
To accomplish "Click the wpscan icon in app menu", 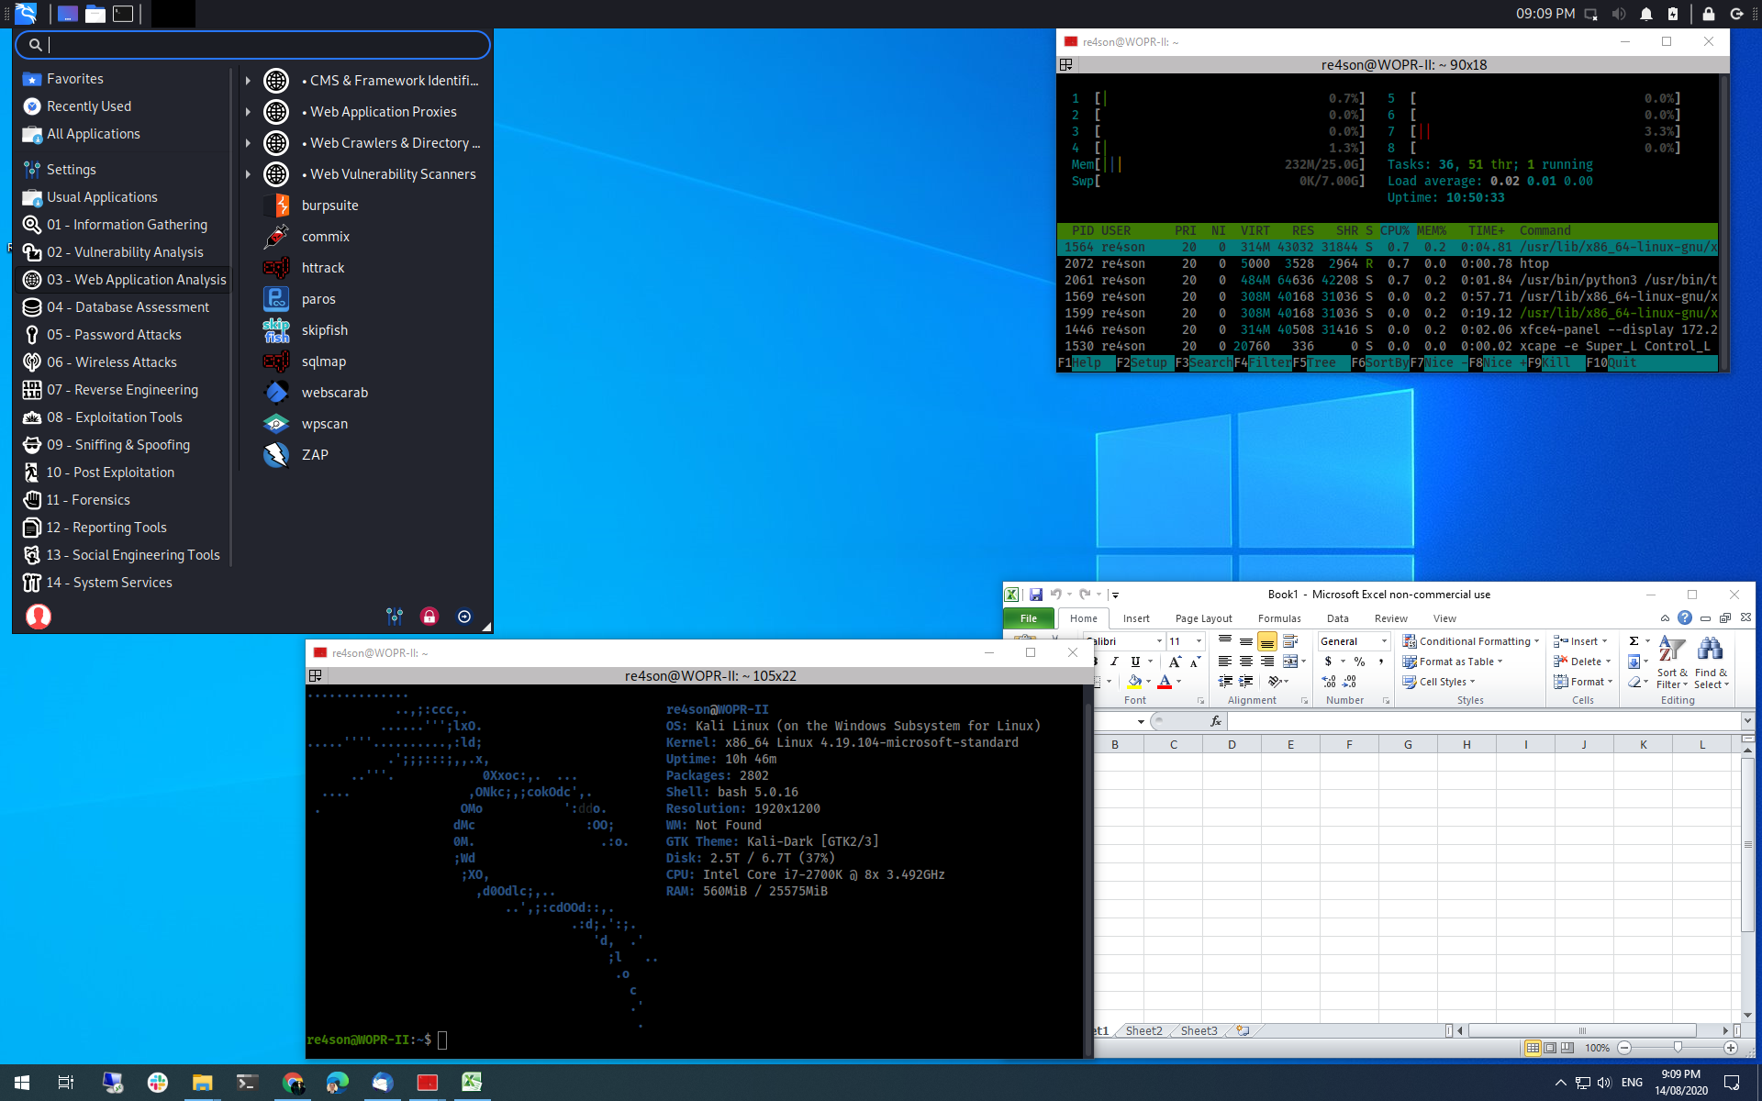I will pos(275,422).
